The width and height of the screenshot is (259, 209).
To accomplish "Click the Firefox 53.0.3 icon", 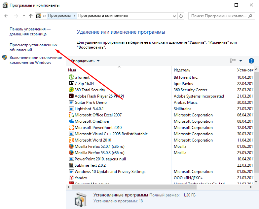I will point(71,153).
